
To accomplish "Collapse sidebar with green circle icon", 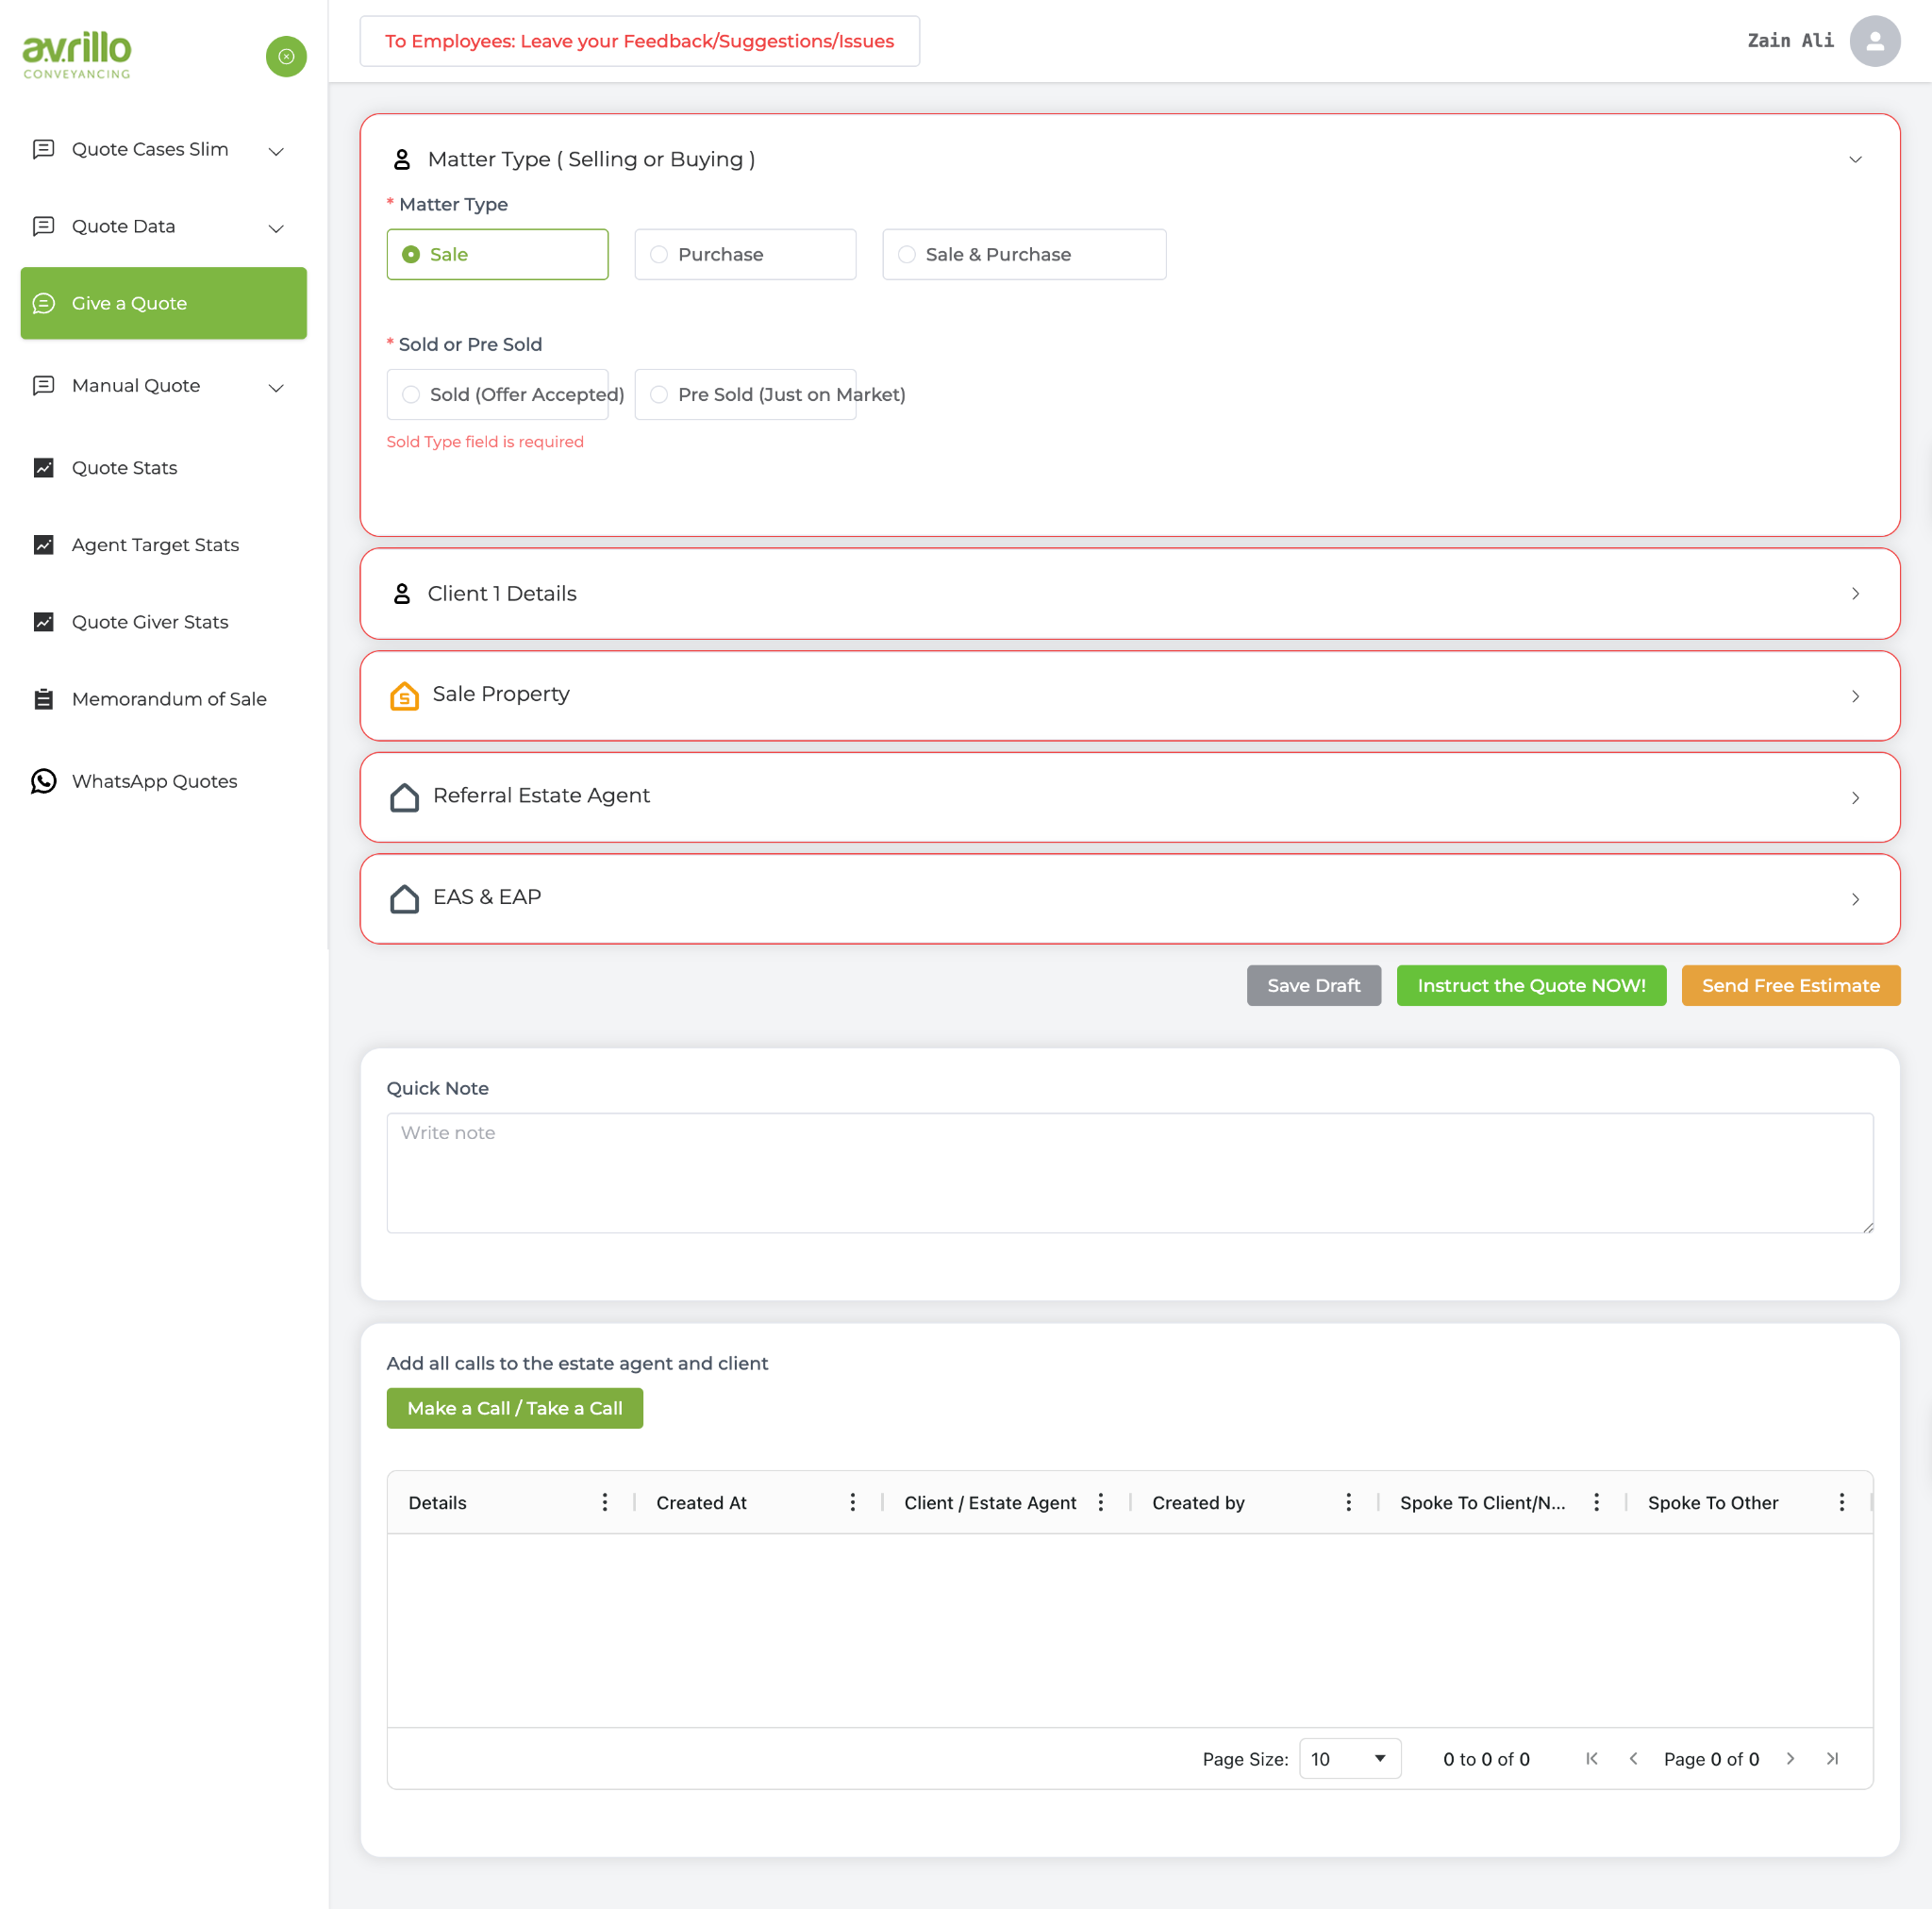I will pyautogui.click(x=286, y=56).
